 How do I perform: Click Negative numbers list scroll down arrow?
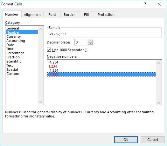pos(158,103)
